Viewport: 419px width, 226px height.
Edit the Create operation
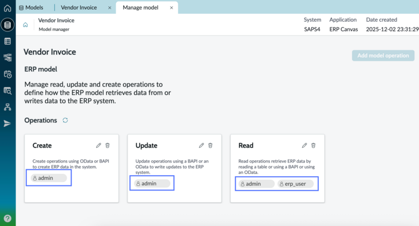pos(98,145)
